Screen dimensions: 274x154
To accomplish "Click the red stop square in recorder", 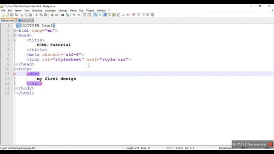I will [271, 145].
